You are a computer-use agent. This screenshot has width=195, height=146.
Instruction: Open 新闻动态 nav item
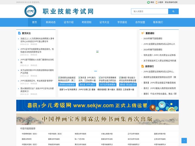tap(51, 22)
